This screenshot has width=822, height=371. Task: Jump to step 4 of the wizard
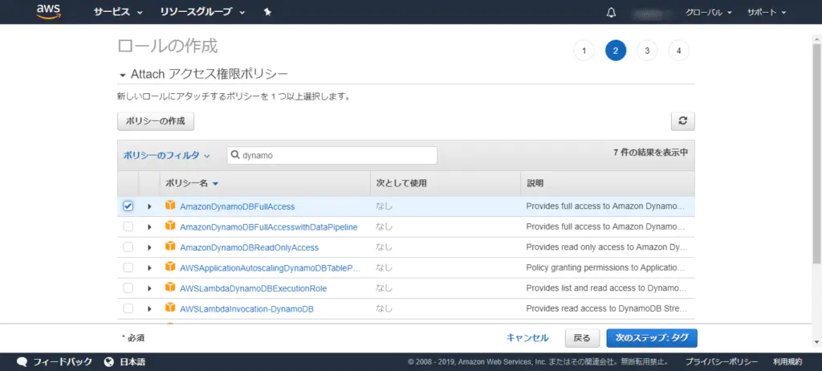click(679, 51)
